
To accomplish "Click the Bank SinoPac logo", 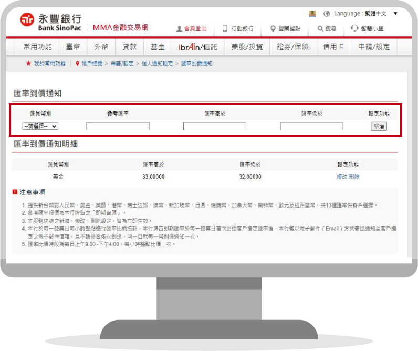I will click(50, 22).
